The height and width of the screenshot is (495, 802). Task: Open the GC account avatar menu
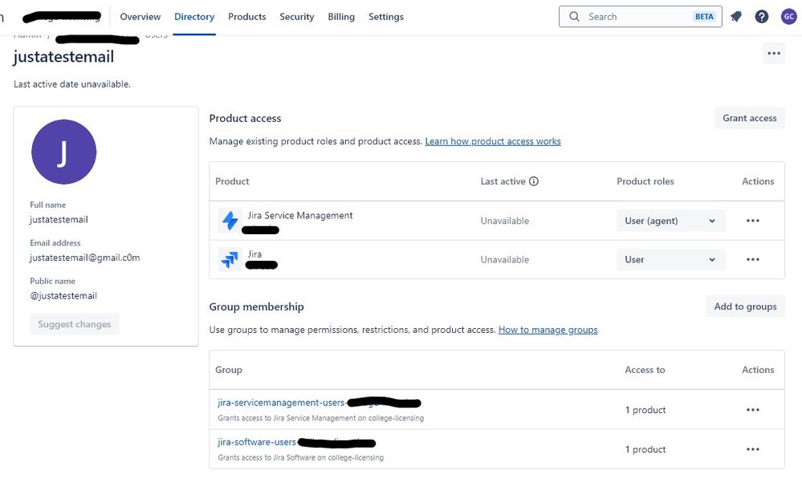[x=788, y=17]
